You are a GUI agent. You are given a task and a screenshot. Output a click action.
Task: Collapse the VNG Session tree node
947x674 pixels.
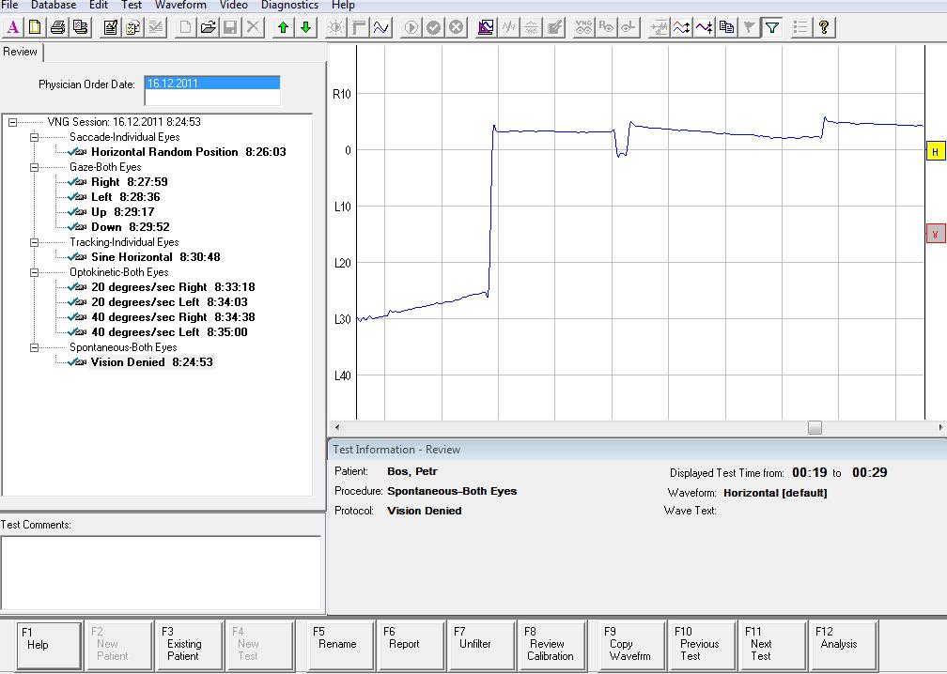coord(12,122)
